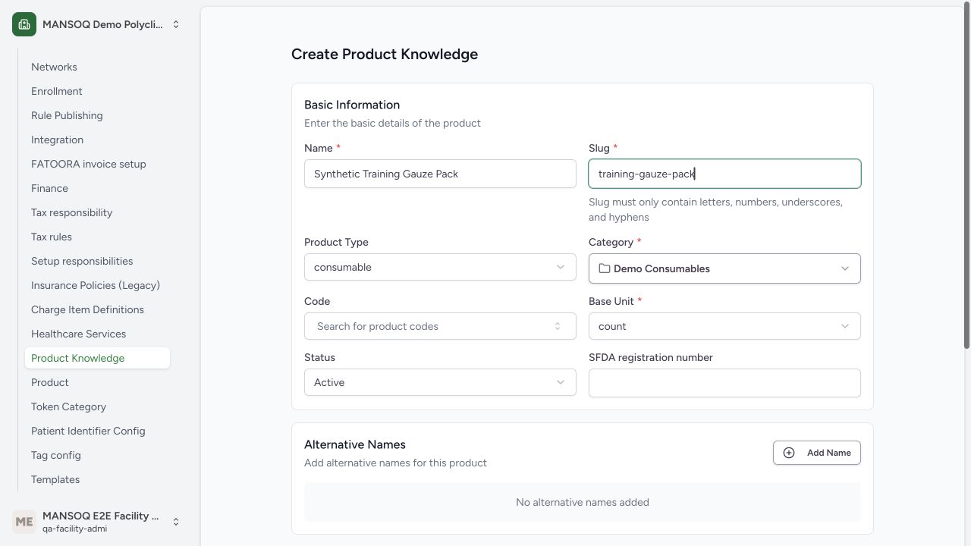Open the Code product codes search combo box

click(440, 326)
